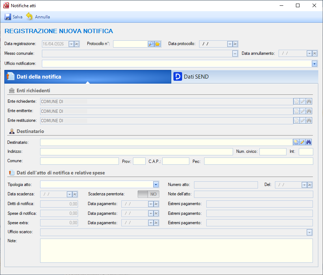Click in the Indirizzo text field
The image size is (323, 275).
pos(136,152)
